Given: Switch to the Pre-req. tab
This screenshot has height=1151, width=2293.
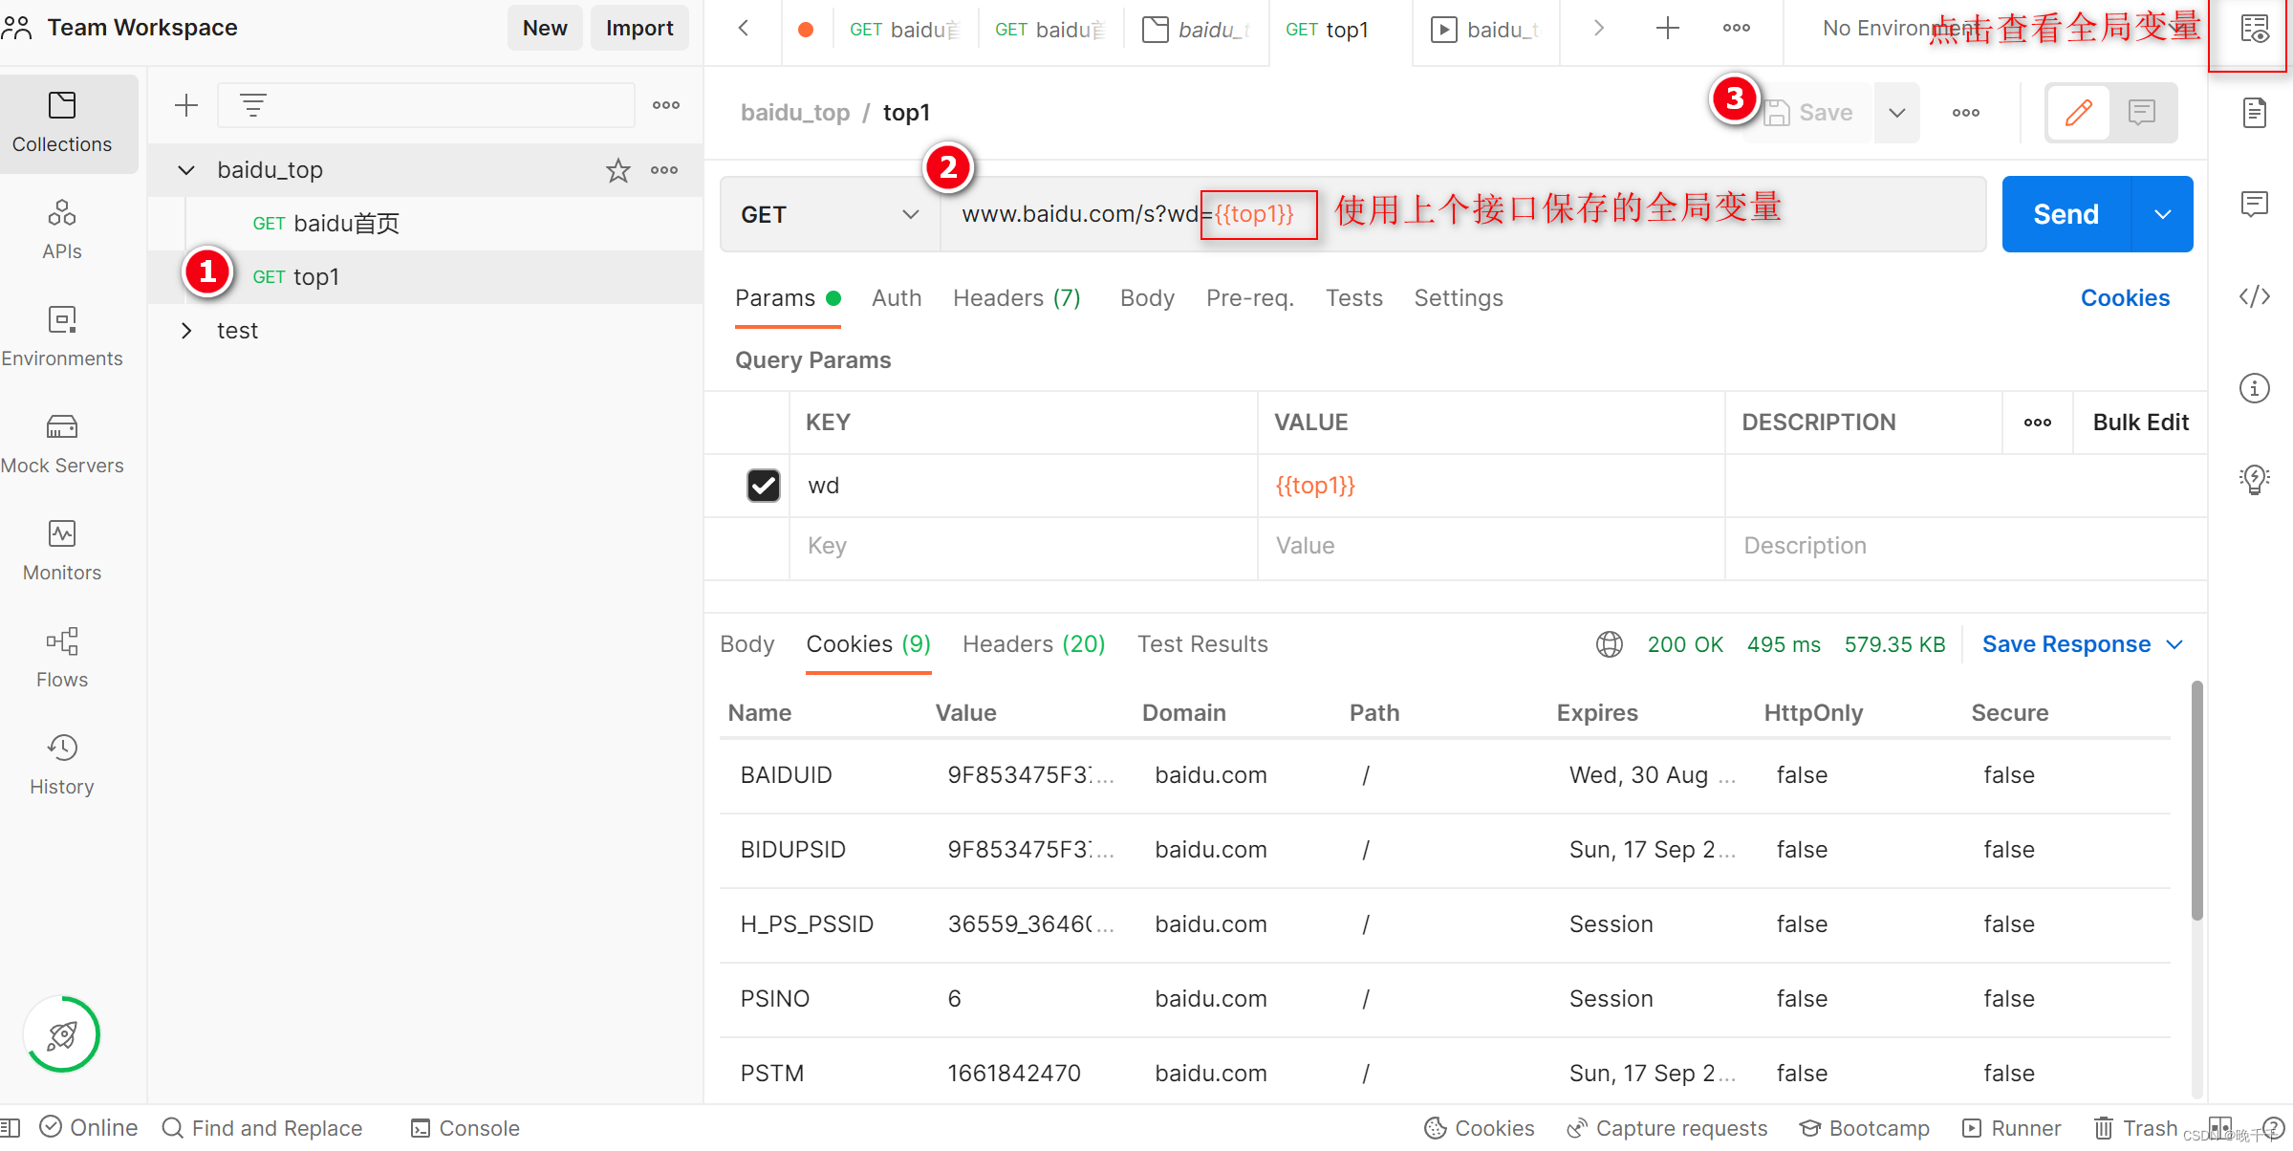Looking at the screenshot, I should pyautogui.click(x=1250, y=298).
